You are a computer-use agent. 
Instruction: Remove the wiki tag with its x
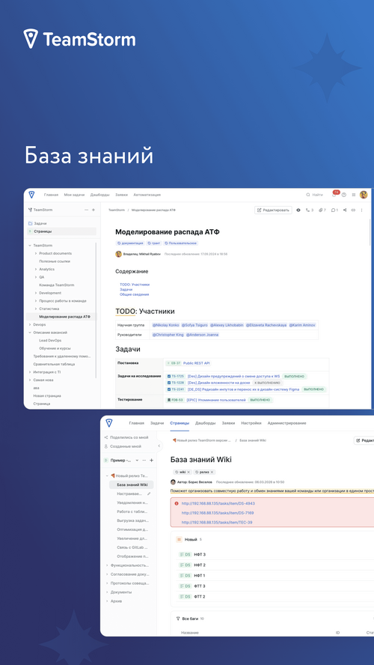click(188, 472)
